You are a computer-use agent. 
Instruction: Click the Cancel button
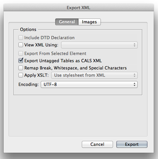(x=97, y=144)
